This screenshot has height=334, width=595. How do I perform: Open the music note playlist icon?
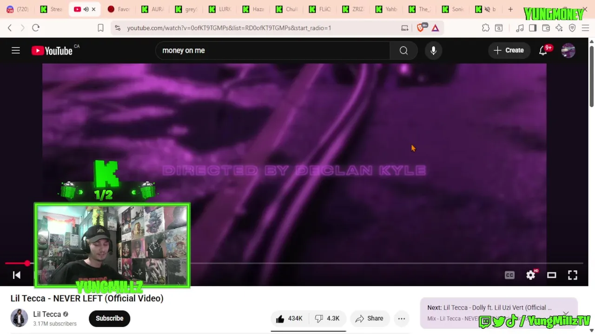coord(520,28)
